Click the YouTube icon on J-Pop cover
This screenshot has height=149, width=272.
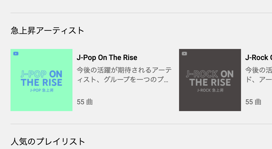coord(16,54)
